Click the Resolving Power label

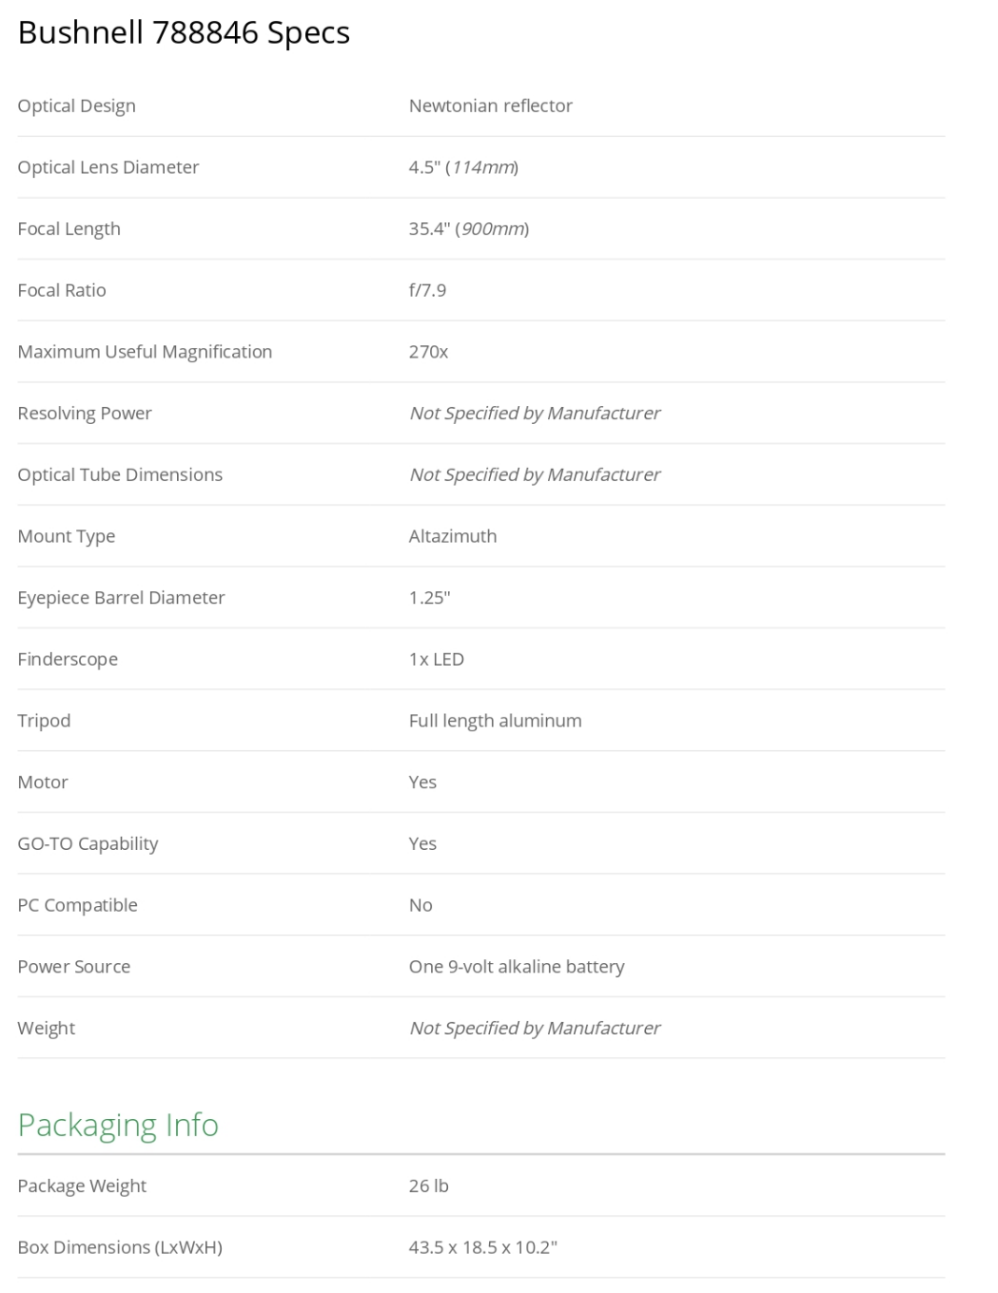pos(85,414)
